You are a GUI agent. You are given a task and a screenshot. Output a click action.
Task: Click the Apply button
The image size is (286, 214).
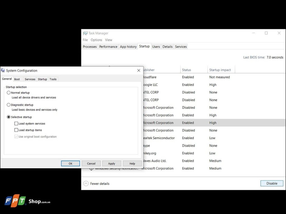tap(112, 163)
